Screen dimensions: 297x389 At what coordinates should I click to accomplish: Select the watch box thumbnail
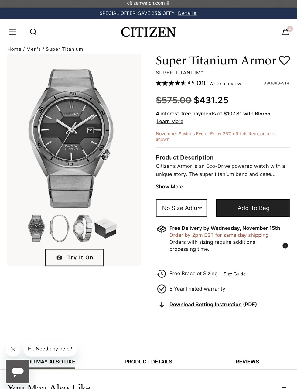click(105, 228)
